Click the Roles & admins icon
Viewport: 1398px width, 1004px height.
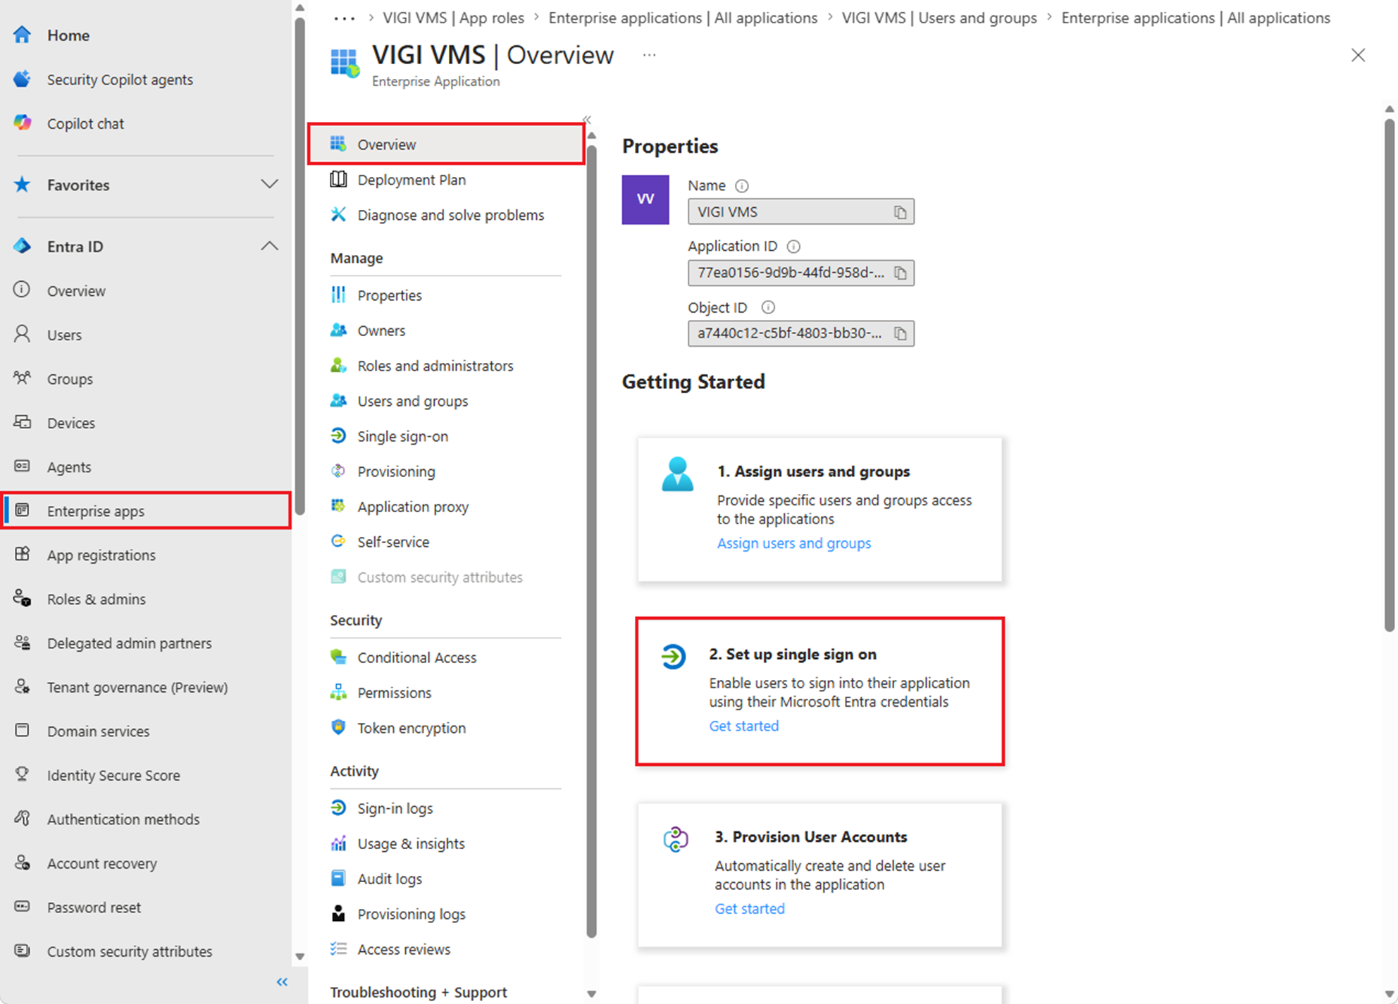point(23,599)
